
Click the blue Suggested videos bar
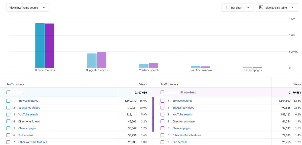pos(92,61)
